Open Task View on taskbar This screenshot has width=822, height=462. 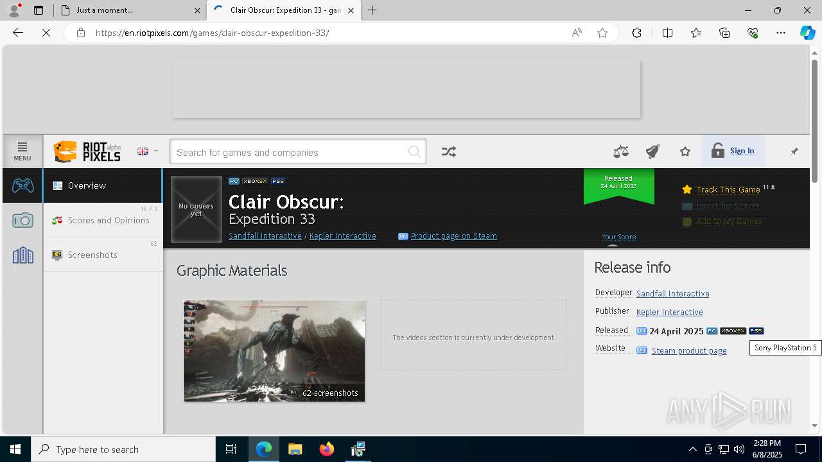(x=231, y=449)
